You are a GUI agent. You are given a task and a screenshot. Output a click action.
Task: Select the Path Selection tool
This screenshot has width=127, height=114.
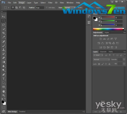[x=4, y=83]
